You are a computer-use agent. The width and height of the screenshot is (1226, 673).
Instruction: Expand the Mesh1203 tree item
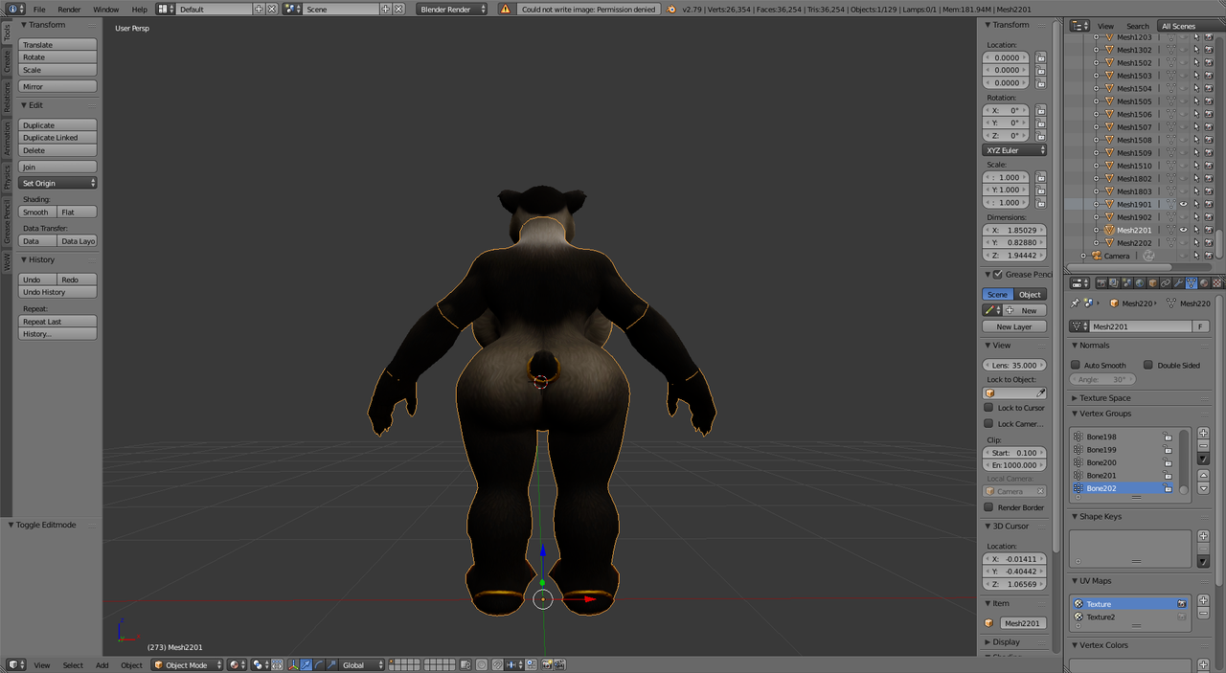pyautogui.click(x=1097, y=37)
